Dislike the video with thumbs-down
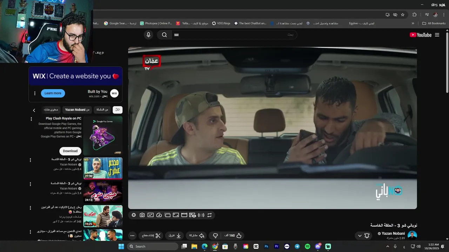The width and height of the screenshot is (449, 252). 216,236
